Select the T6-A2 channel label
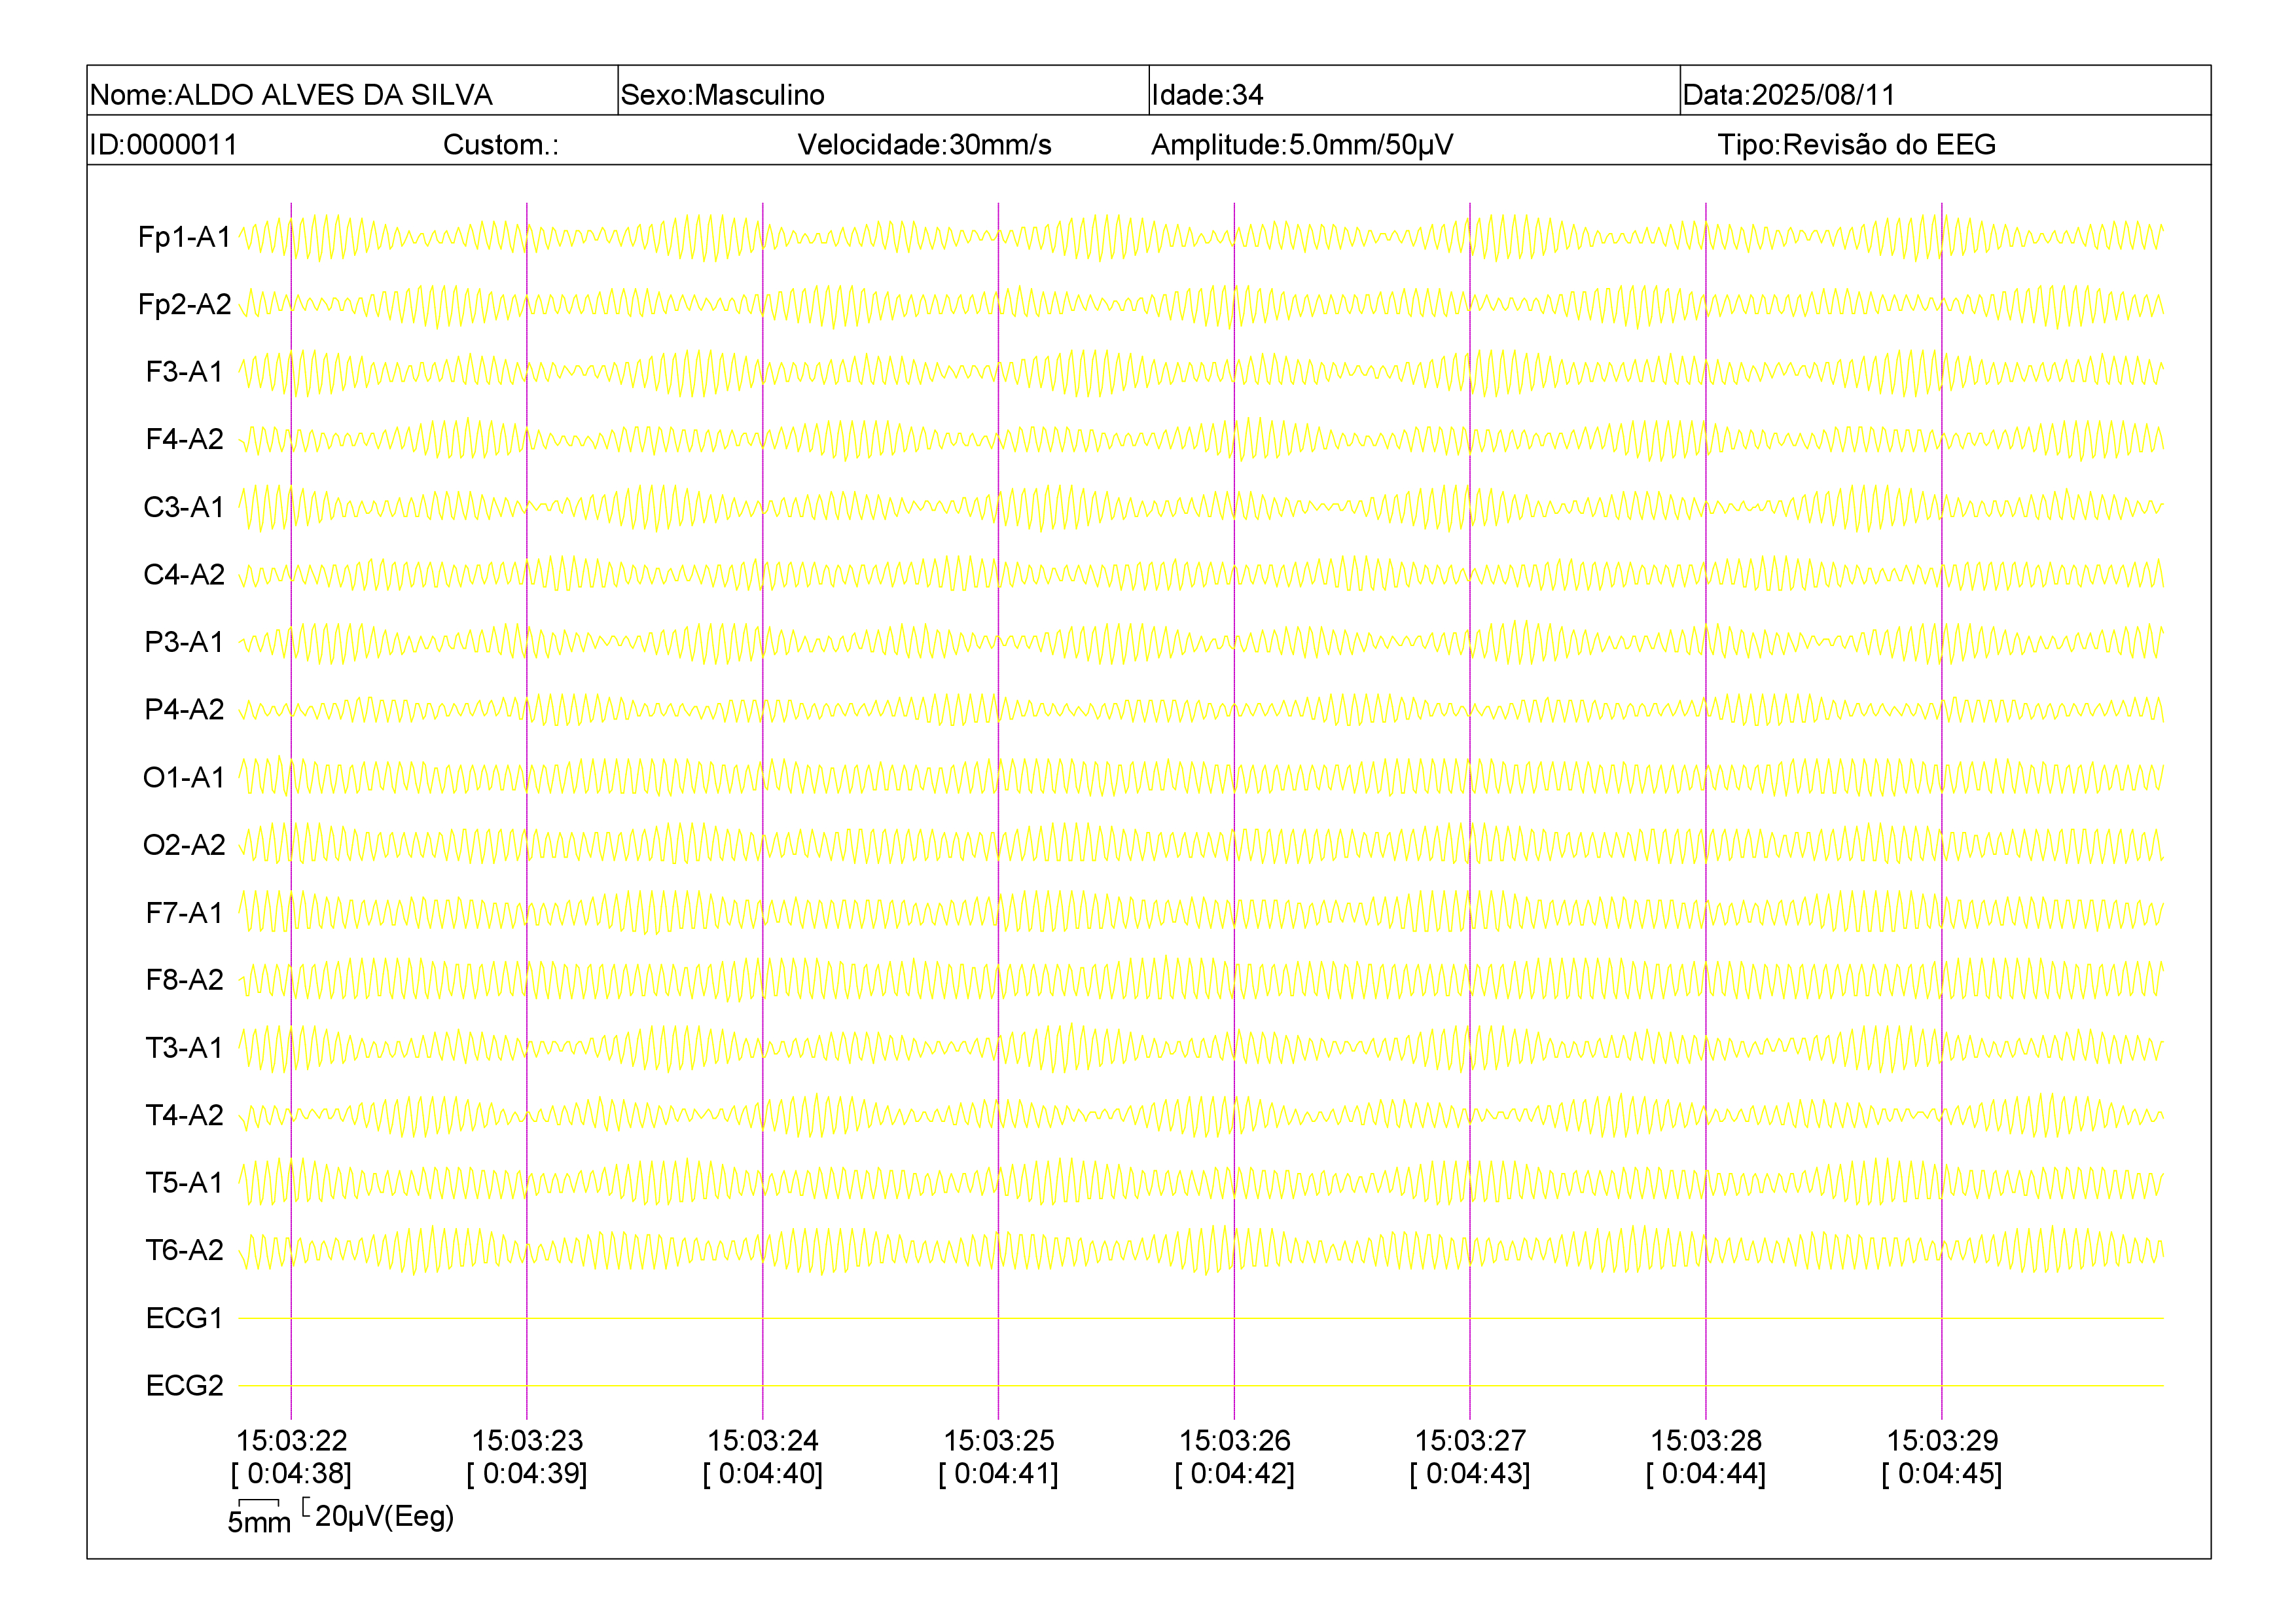 coord(185,1250)
